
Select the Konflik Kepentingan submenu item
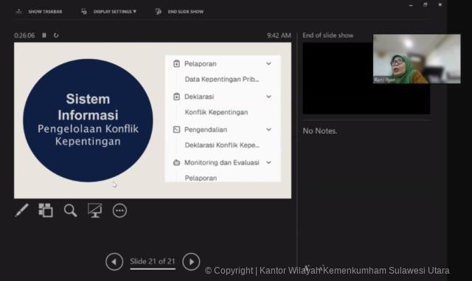tap(216, 112)
